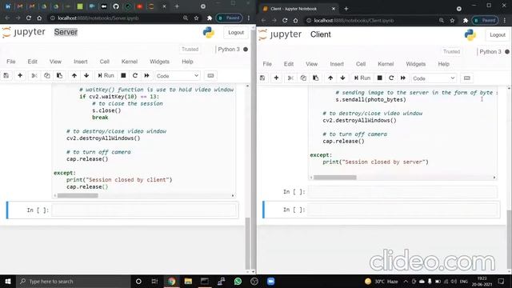
Task: Focus the selected bottom empty cell in the Client notebook
Action: tap(403, 210)
